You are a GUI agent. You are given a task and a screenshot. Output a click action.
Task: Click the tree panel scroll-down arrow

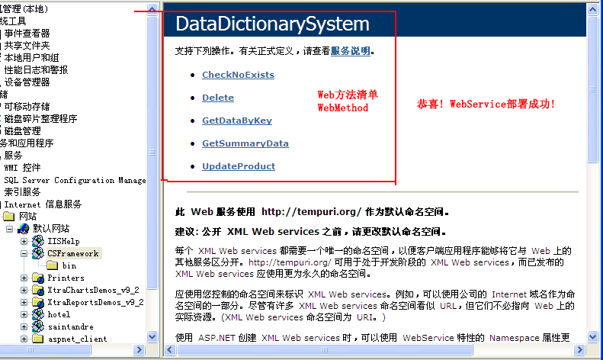click(153, 338)
